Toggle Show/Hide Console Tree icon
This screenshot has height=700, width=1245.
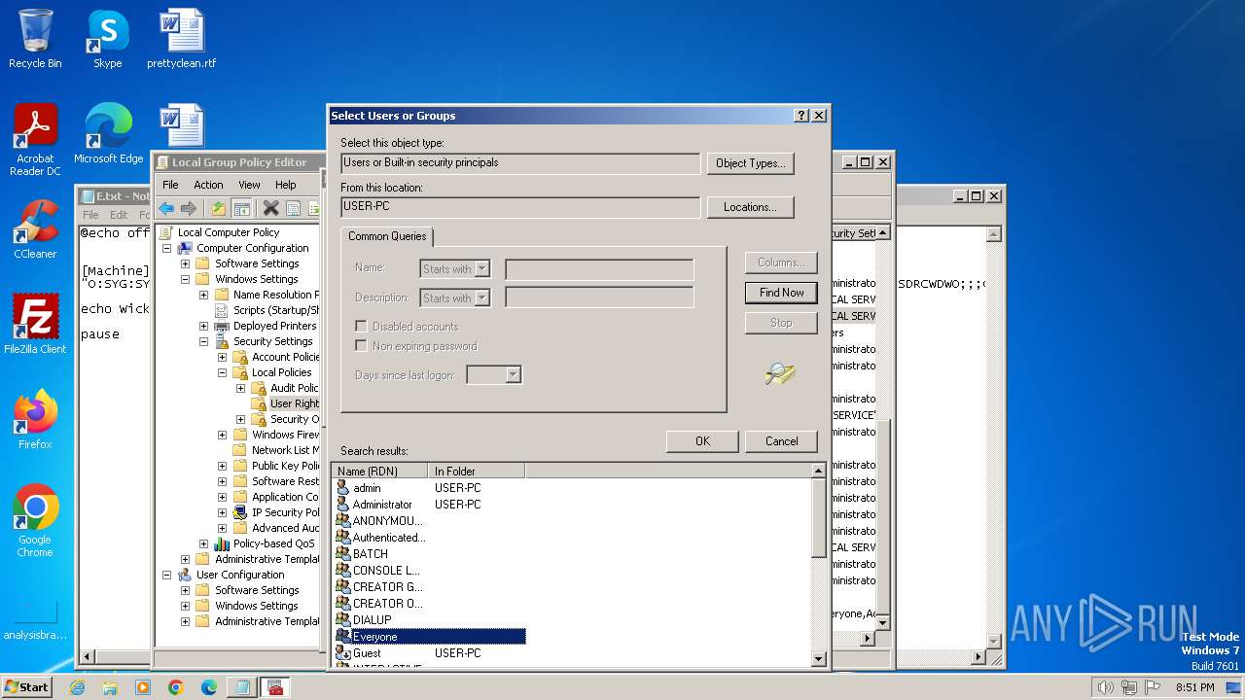point(242,208)
